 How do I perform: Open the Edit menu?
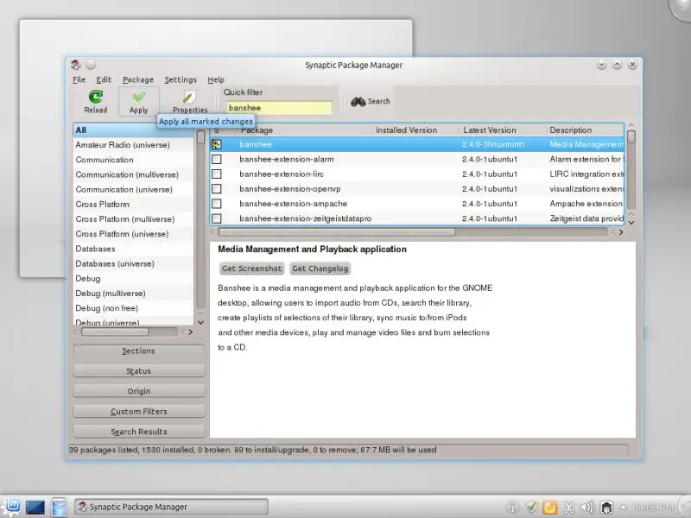click(x=104, y=79)
